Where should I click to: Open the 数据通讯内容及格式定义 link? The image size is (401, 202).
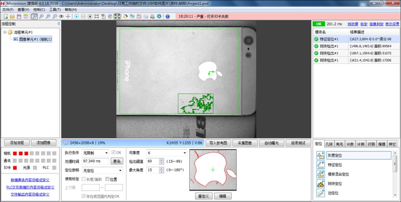click(30, 180)
